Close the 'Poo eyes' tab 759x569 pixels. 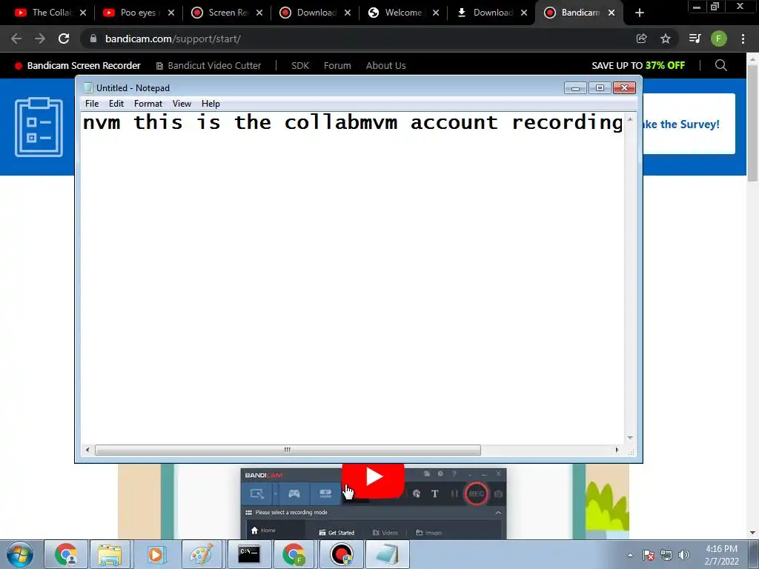point(171,13)
